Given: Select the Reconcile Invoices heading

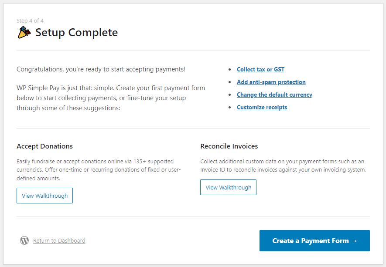Looking at the screenshot, I should (x=229, y=146).
